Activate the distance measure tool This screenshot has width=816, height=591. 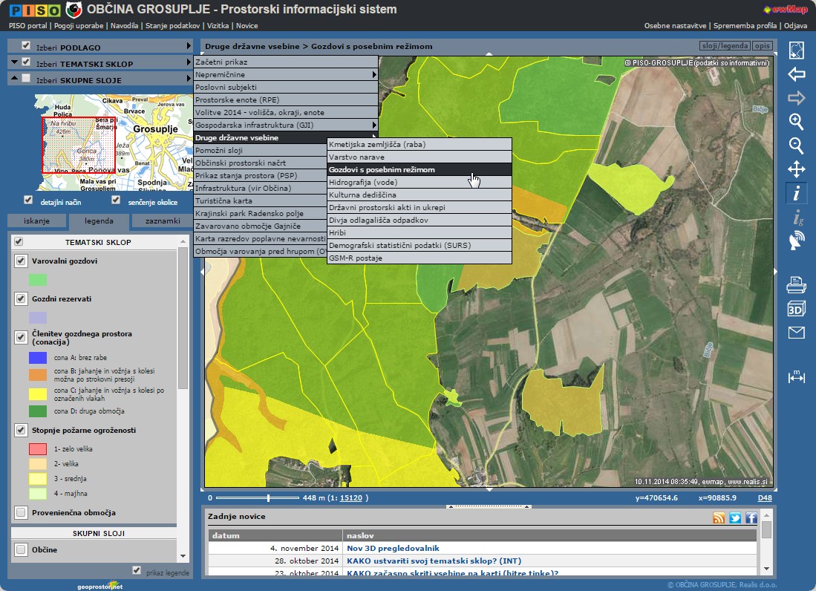(x=796, y=376)
